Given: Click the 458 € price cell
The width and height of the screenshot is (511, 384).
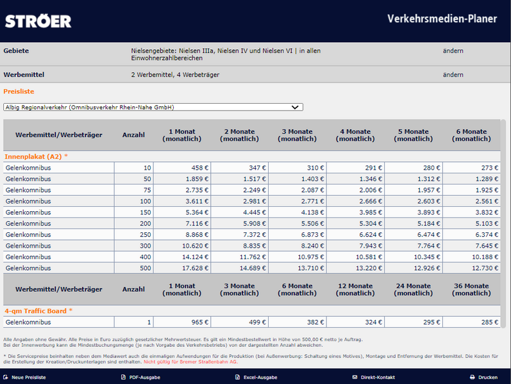Looking at the screenshot, I should tap(182, 168).
